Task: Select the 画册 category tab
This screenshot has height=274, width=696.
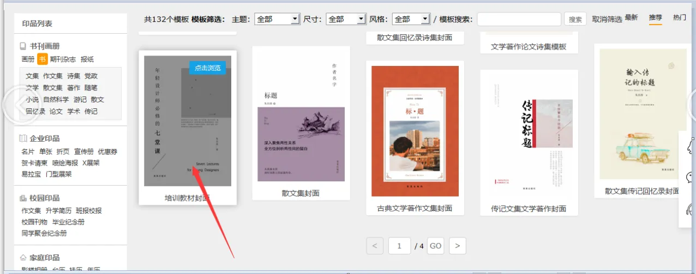Action: click(x=28, y=59)
